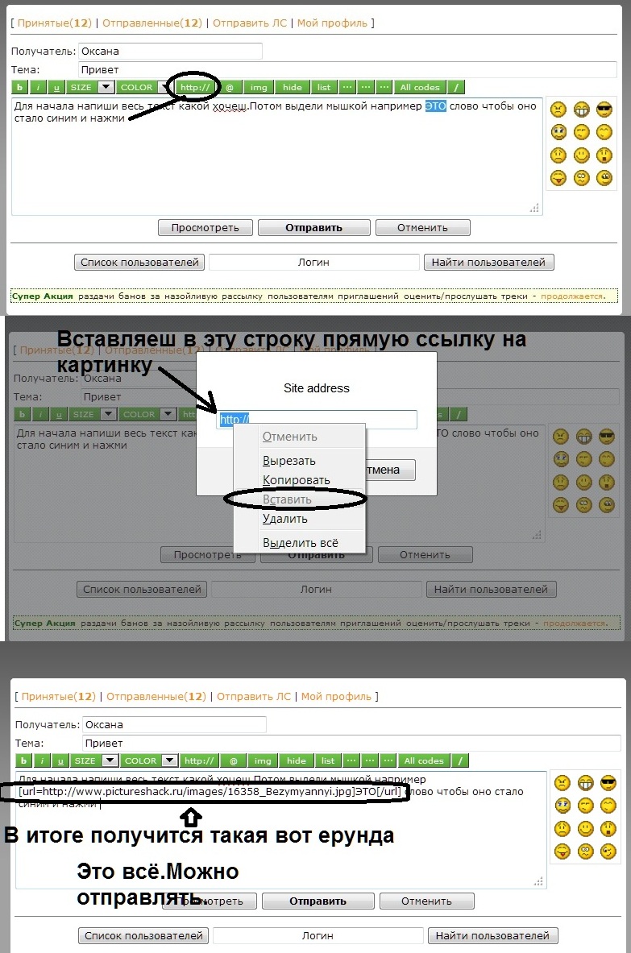The height and width of the screenshot is (953, 631).
Task: Click hide button in bottom screenshot
Action: click(297, 761)
